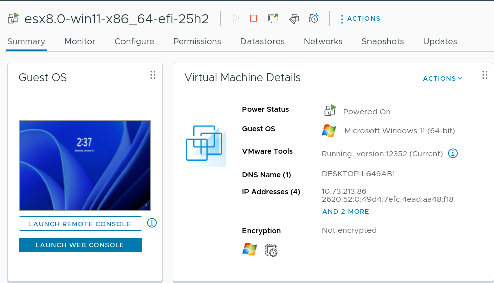Expand ACTIONS dropdown in Virtual Machine Details card

(443, 78)
